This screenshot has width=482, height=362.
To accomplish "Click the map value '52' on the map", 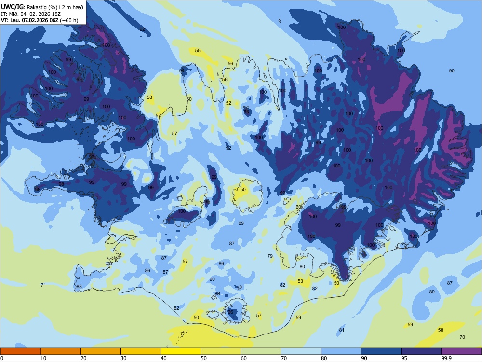I will point(228,103).
